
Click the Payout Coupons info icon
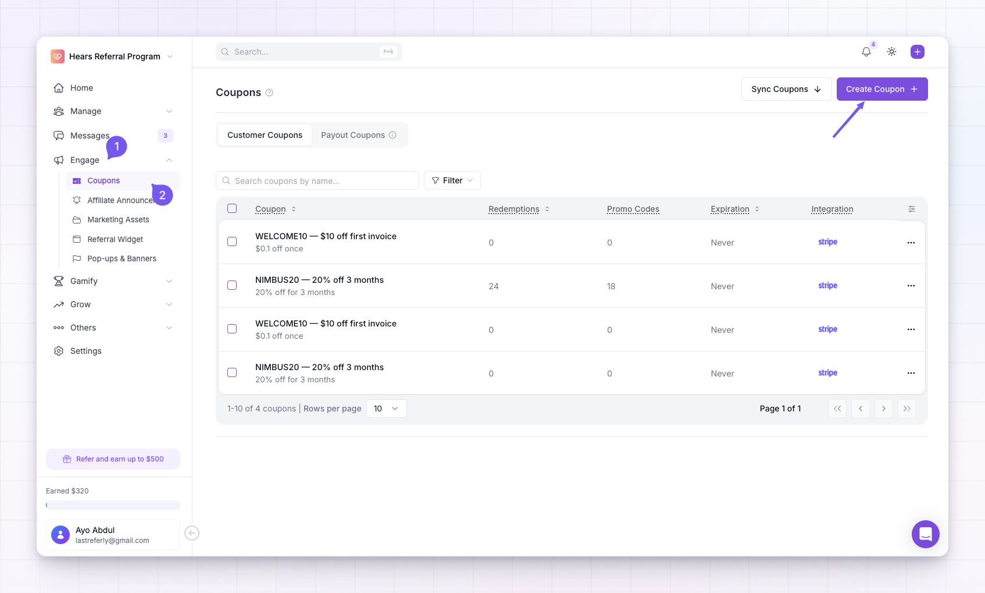tap(392, 135)
